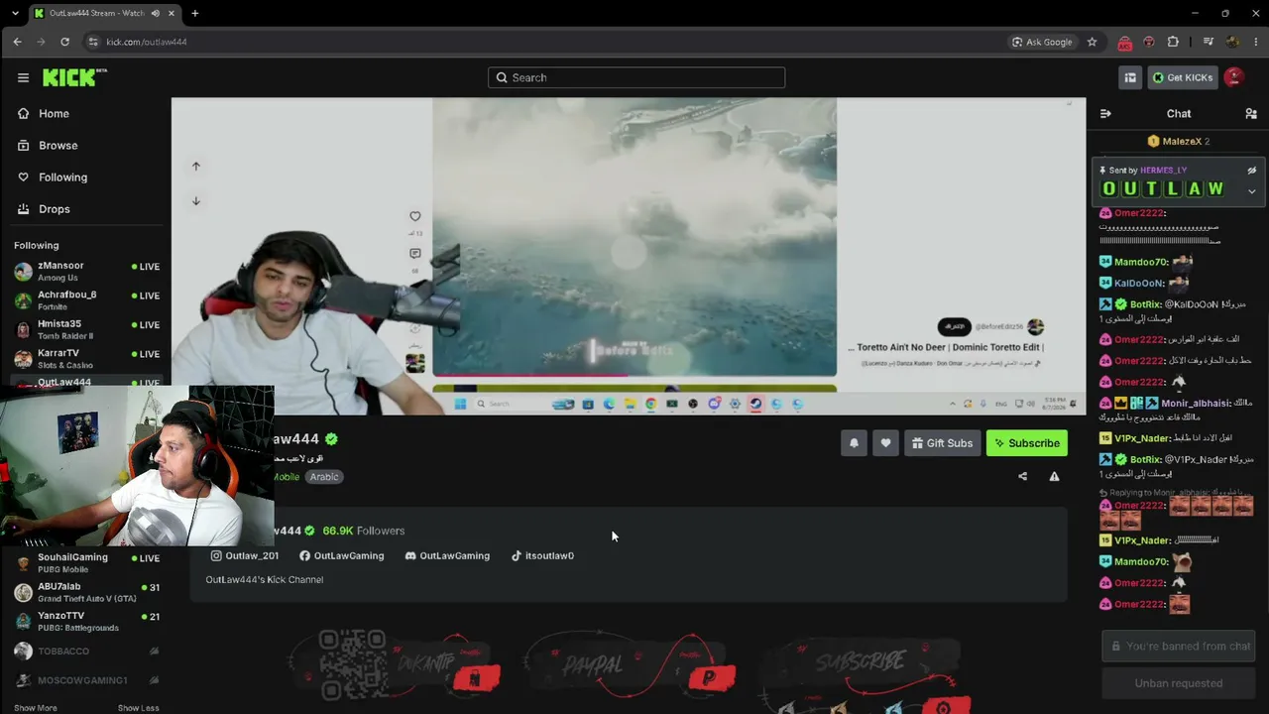
Task: Click the Unban requested button
Action: tap(1179, 683)
